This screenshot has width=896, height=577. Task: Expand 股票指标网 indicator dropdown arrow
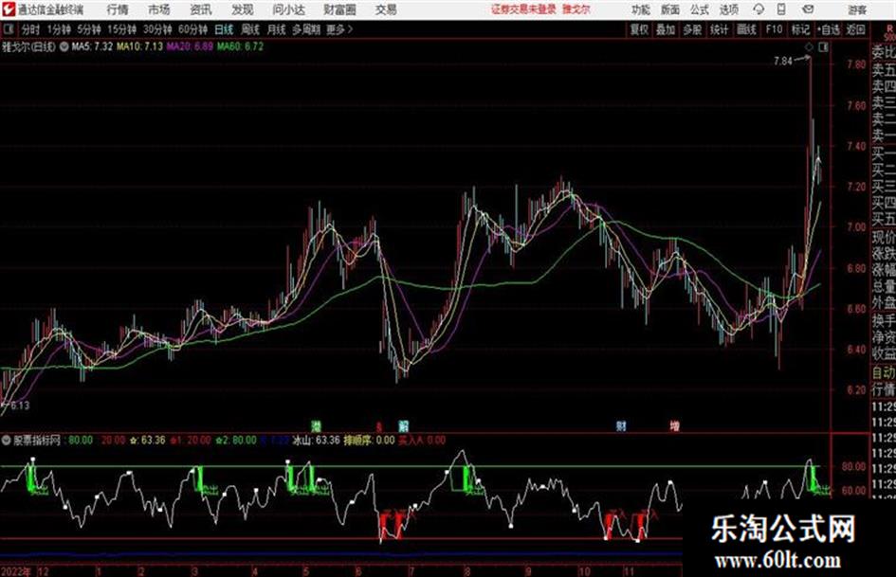click(7, 441)
